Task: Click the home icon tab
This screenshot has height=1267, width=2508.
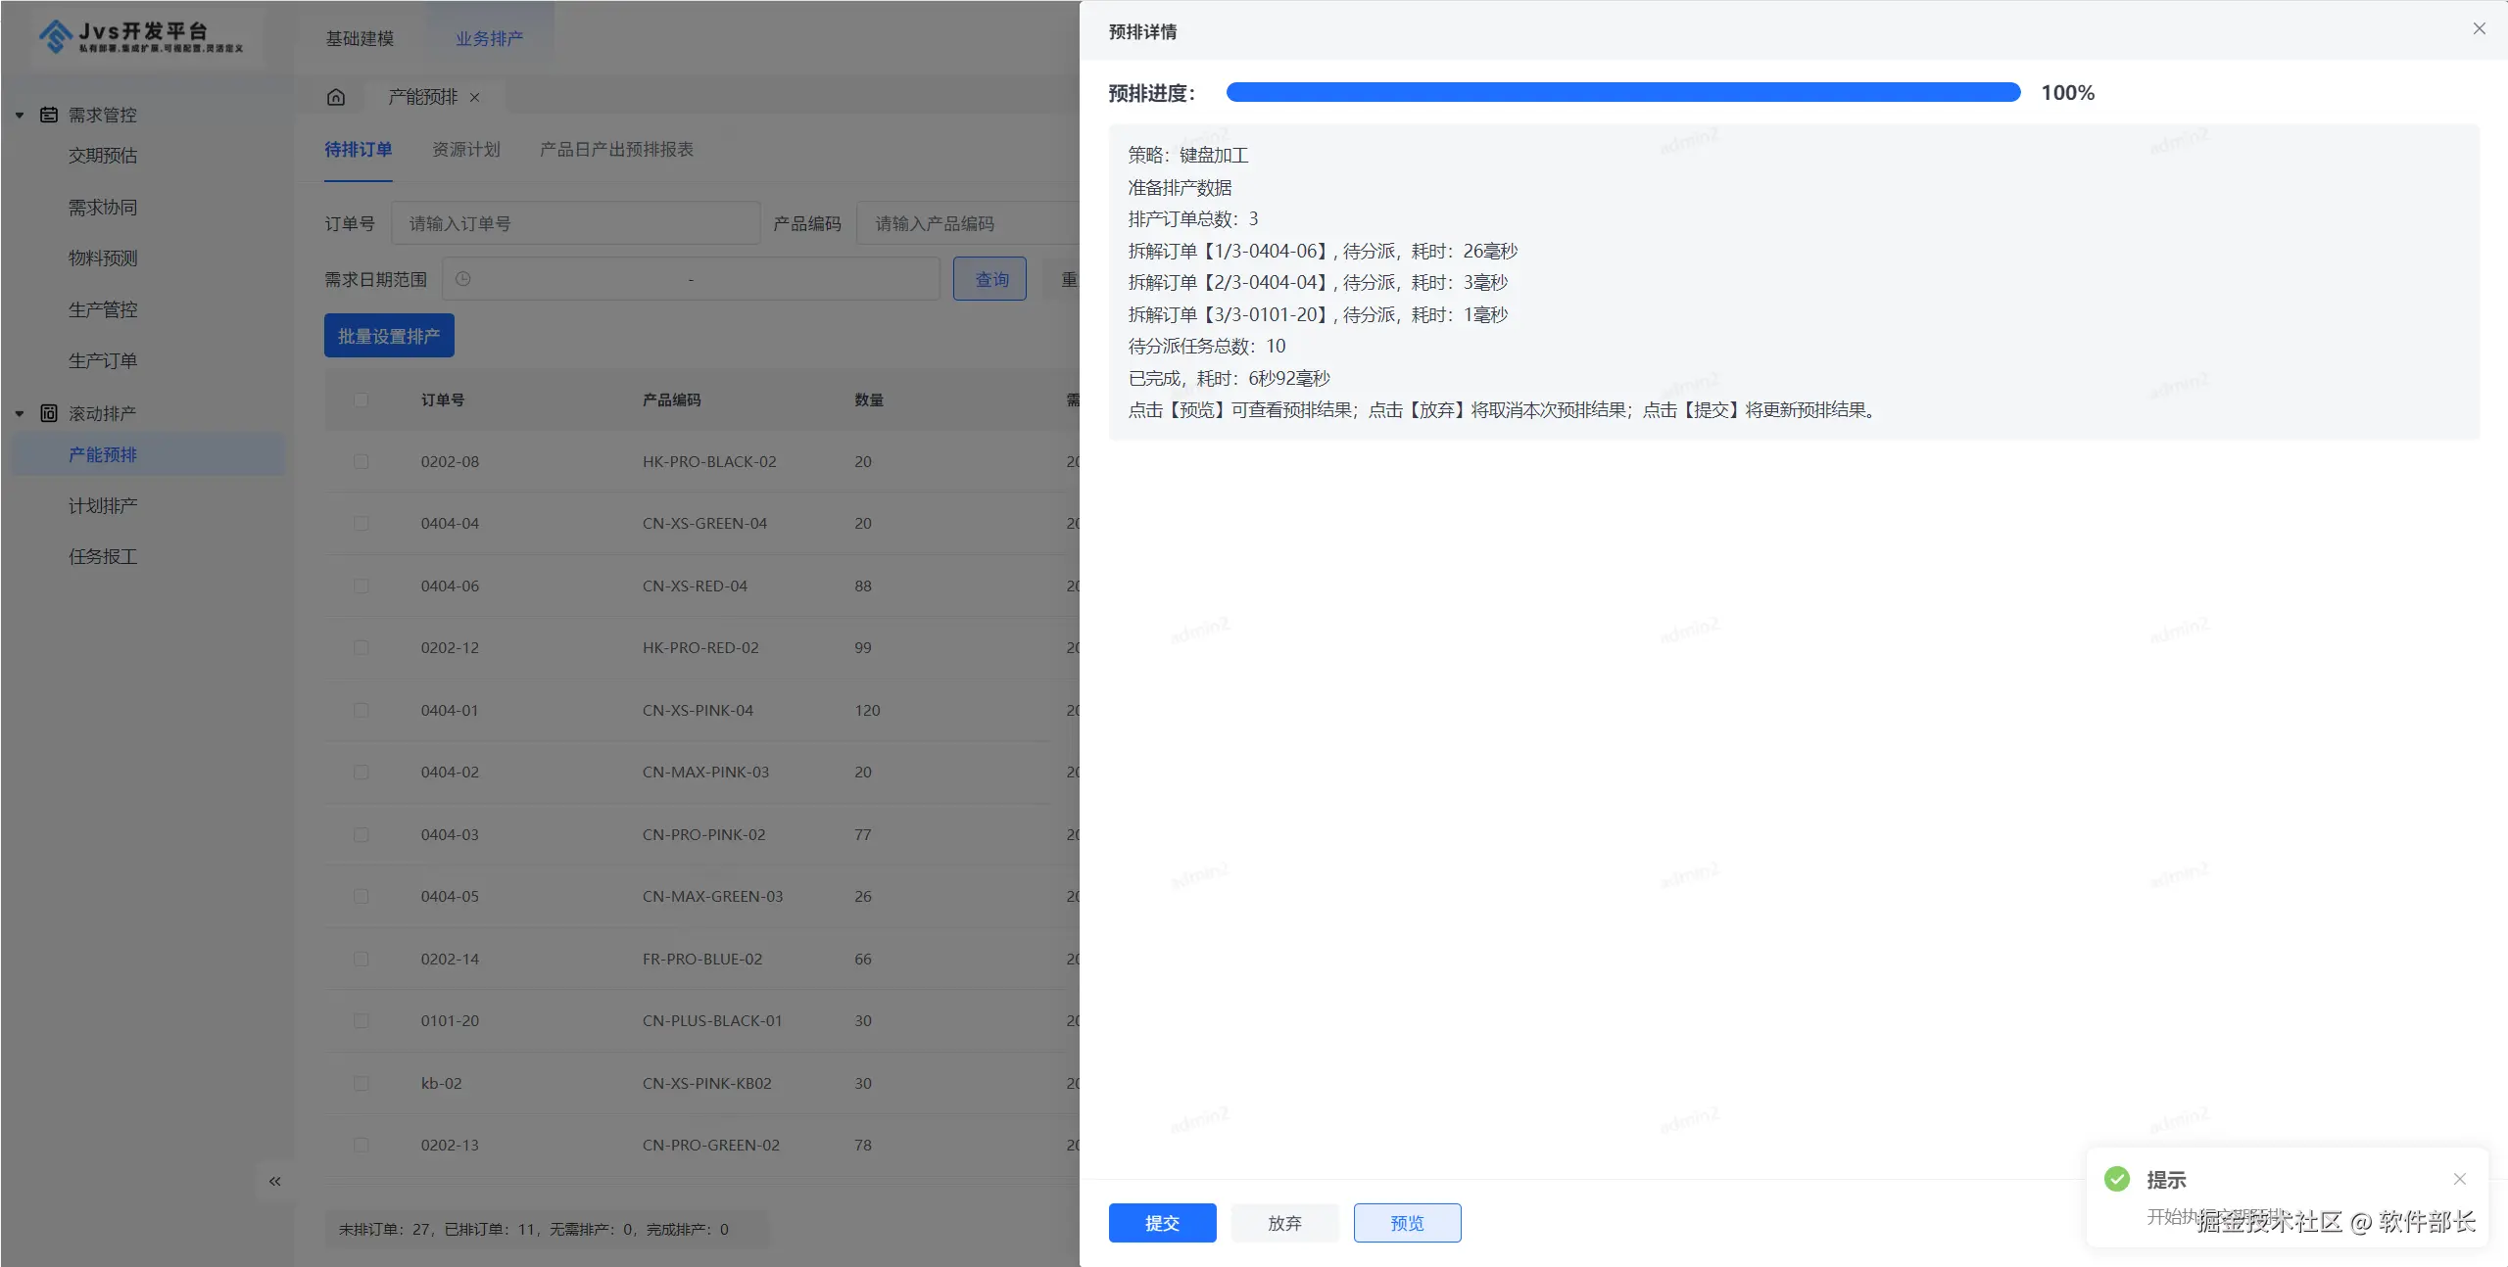Action: click(x=336, y=97)
